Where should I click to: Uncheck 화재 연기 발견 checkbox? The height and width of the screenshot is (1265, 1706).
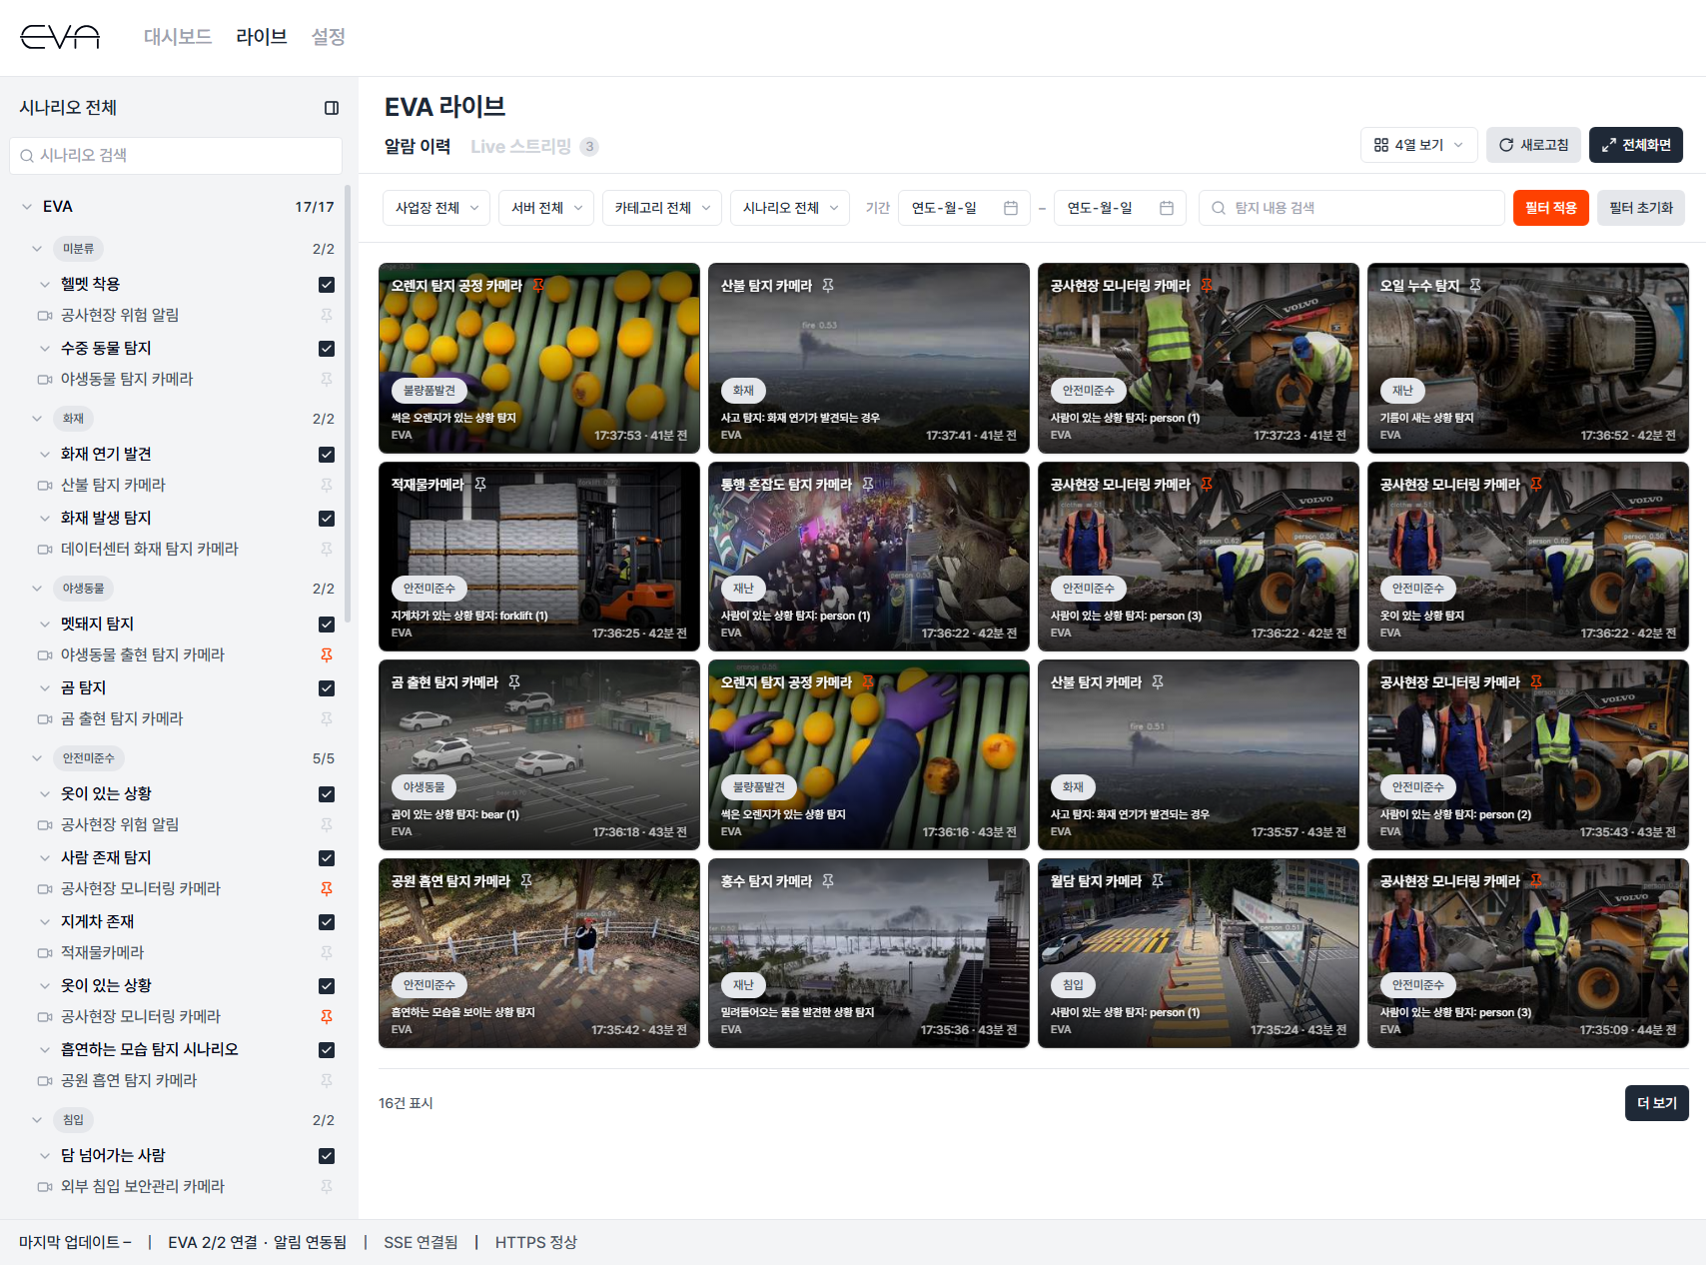[327, 455]
